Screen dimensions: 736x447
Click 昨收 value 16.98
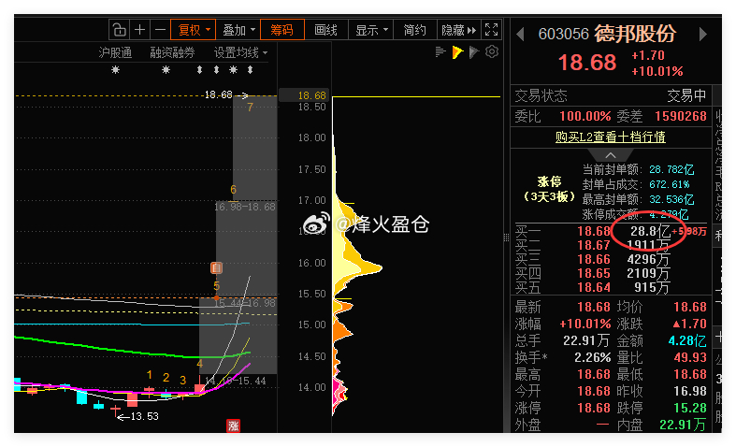tap(690, 391)
